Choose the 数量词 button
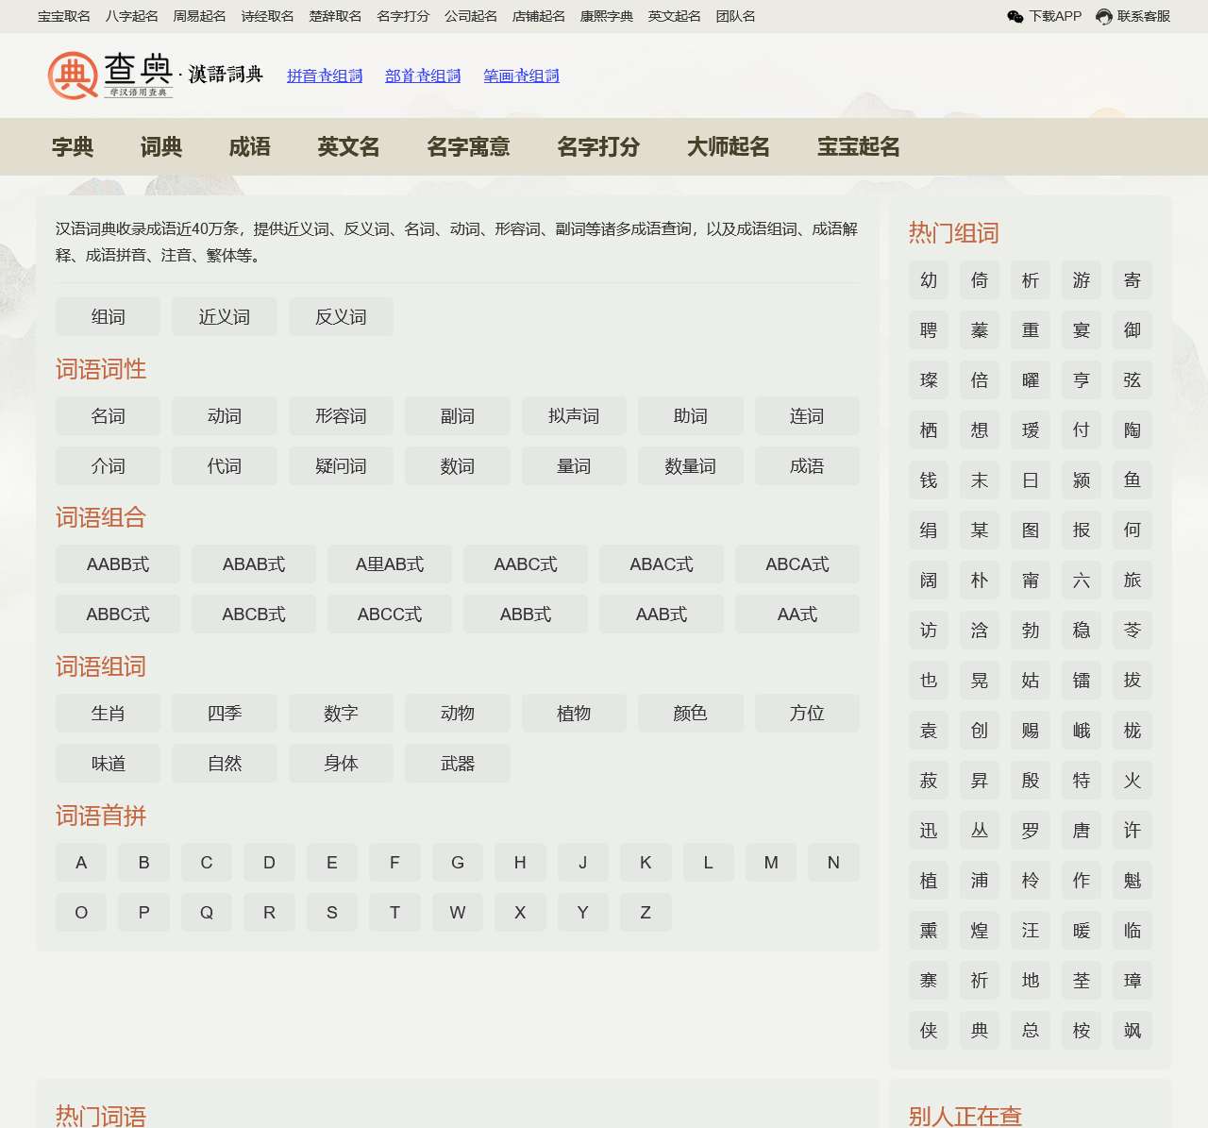1208x1128 pixels. pos(690,466)
